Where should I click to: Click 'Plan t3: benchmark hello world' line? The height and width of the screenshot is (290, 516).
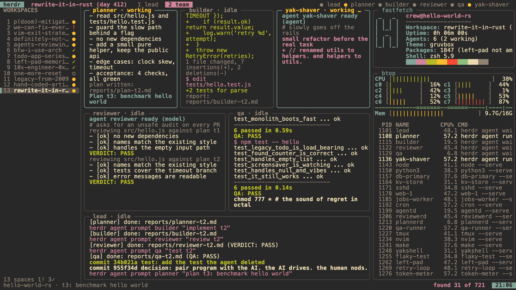(x=131, y=99)
